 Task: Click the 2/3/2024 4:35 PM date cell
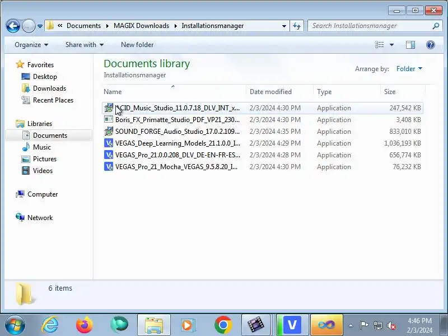coord(275,132)
